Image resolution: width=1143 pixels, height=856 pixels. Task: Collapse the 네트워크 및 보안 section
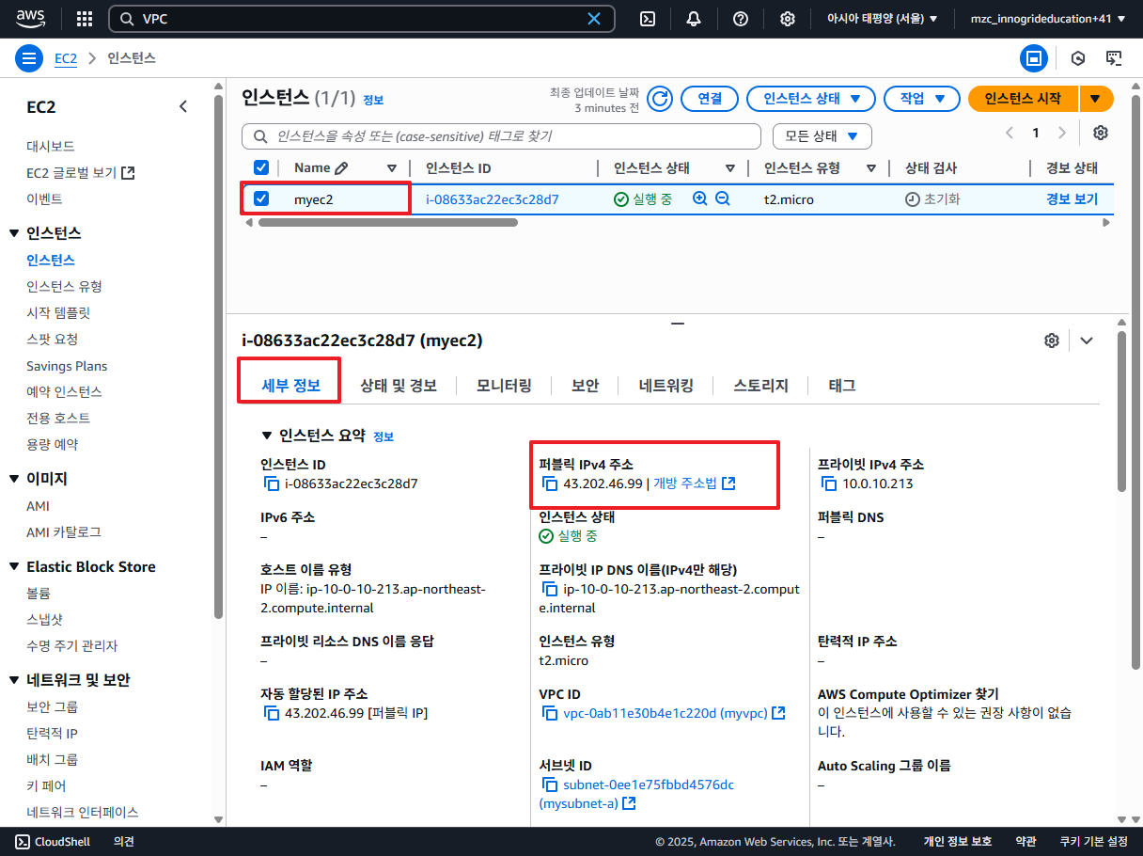[14, 680]
